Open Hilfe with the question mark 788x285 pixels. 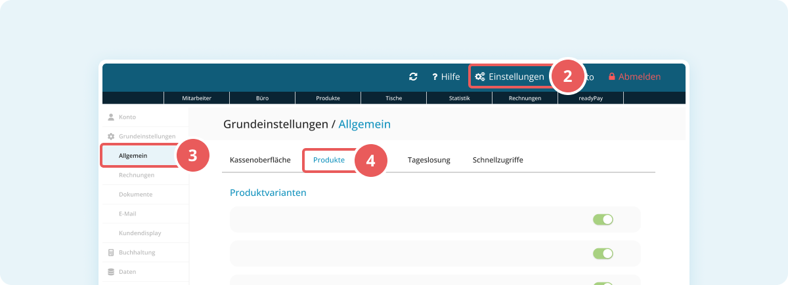(x=446, y=77)
